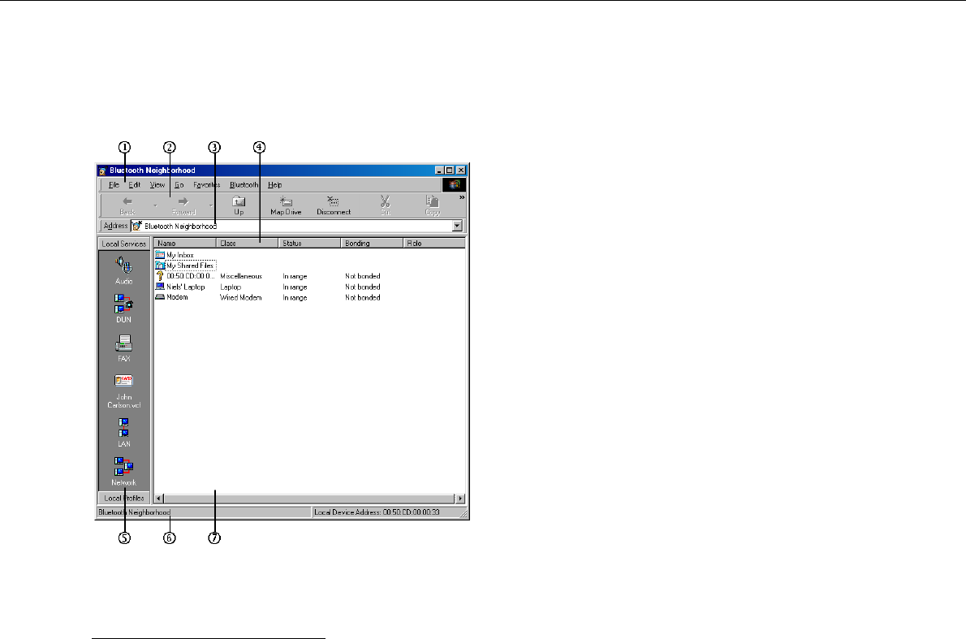
Task: Click the Back arrow toolbar icon
Action: (127, 201)
